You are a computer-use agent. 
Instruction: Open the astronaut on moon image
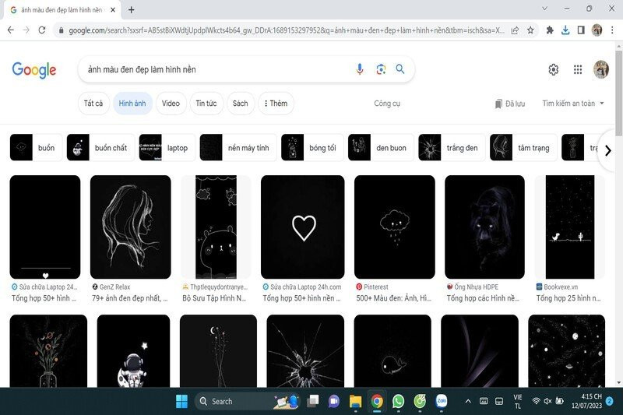click(x=133, y=351)
